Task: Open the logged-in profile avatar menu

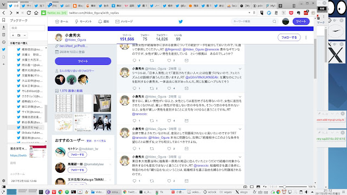Action: (286, 22)
